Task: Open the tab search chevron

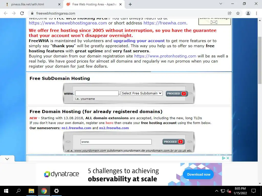Action: [x=221, y=4]
